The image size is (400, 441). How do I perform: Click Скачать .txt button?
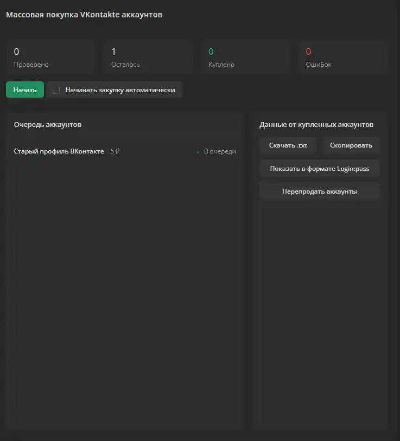tap(288, 145)
